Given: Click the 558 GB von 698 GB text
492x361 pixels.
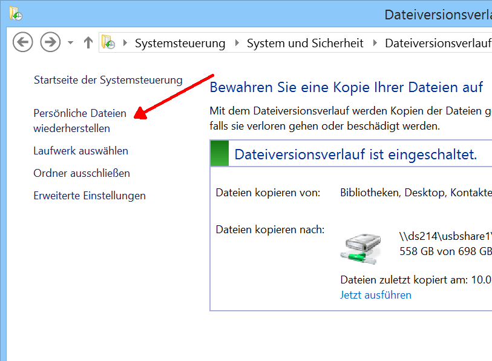Looking at the screenshot, I should (445, 251).
